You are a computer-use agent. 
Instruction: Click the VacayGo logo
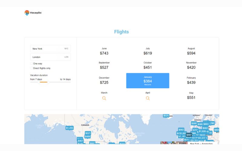[33, 13]
